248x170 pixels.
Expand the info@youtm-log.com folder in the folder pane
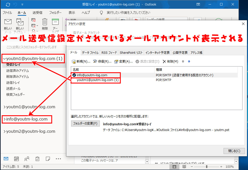4,119
